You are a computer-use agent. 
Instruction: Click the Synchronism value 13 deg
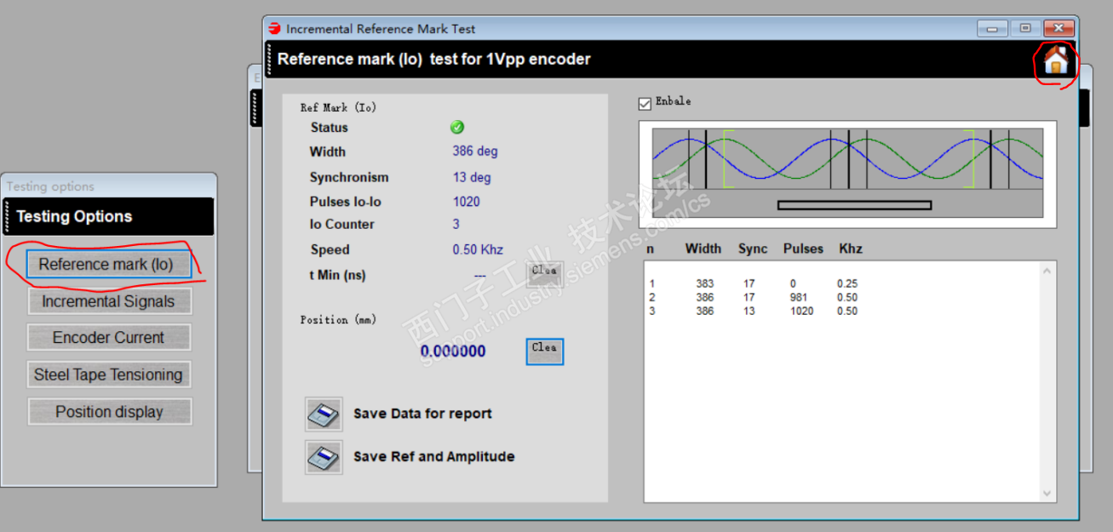(472, 177)
